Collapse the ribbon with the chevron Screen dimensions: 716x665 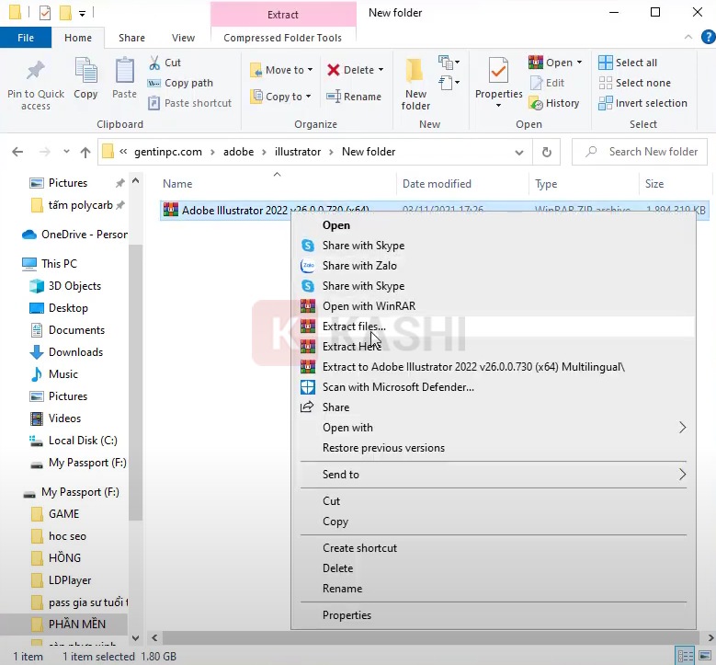point(688,37)
